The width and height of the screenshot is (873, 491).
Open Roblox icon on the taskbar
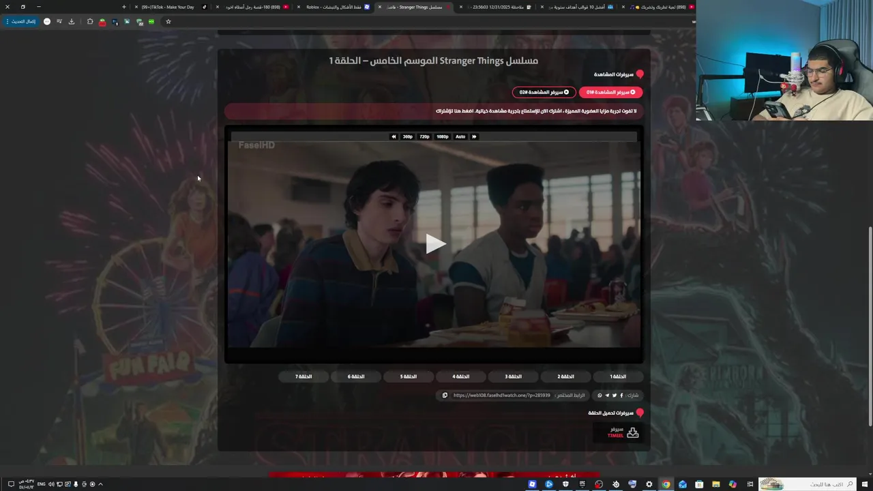tap(532, 484)
